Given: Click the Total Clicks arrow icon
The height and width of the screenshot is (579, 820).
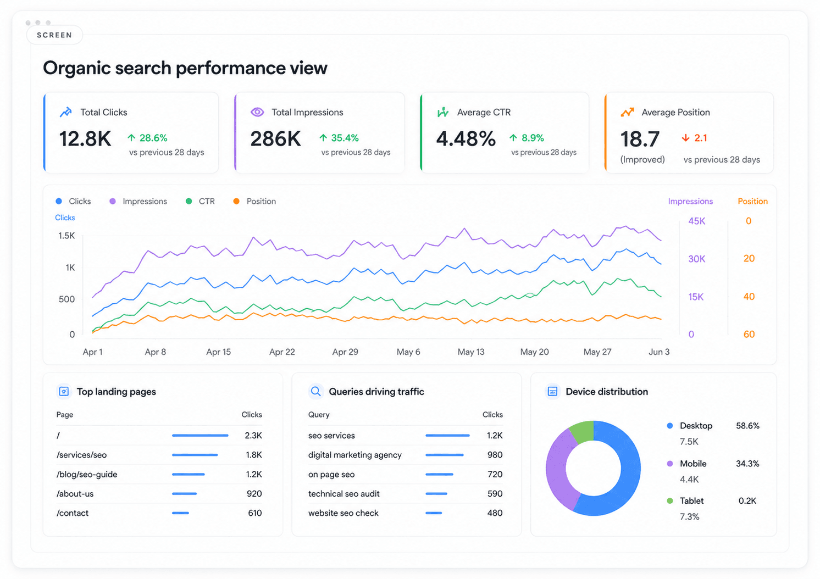Looking at the screenshot, I should (66, 112).
